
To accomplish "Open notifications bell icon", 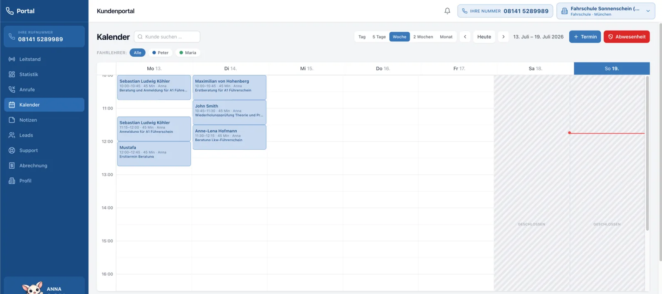I will (x=447, y=11).
